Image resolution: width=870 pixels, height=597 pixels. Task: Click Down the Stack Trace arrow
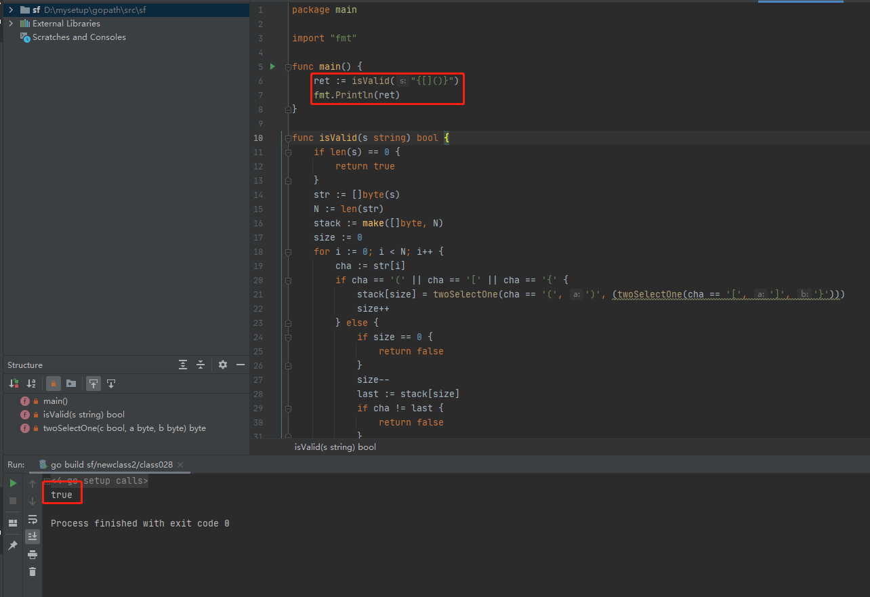[33, 501]
